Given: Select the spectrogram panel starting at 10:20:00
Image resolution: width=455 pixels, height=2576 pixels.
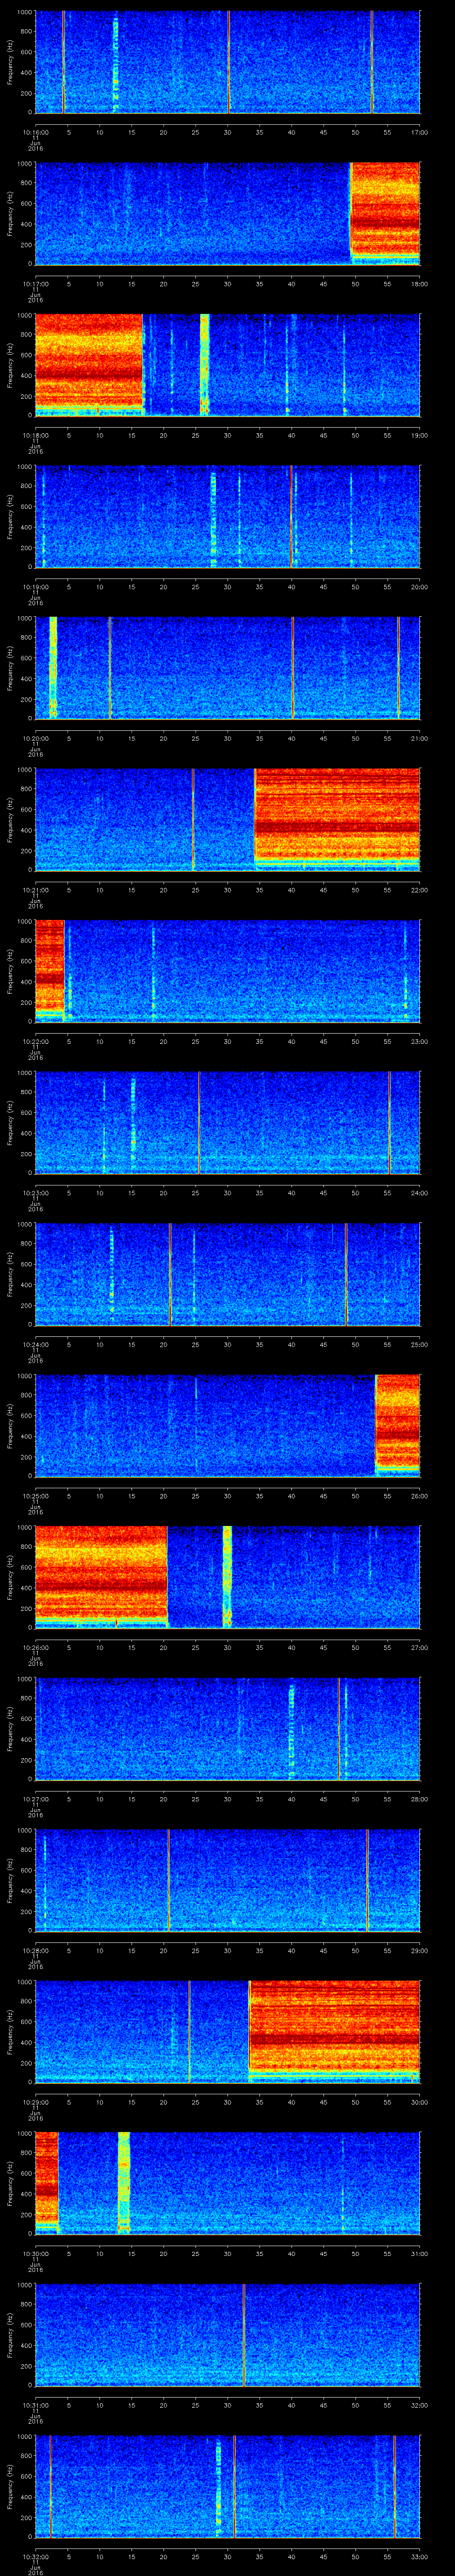Looking at the screenshot, I should 227,668.
